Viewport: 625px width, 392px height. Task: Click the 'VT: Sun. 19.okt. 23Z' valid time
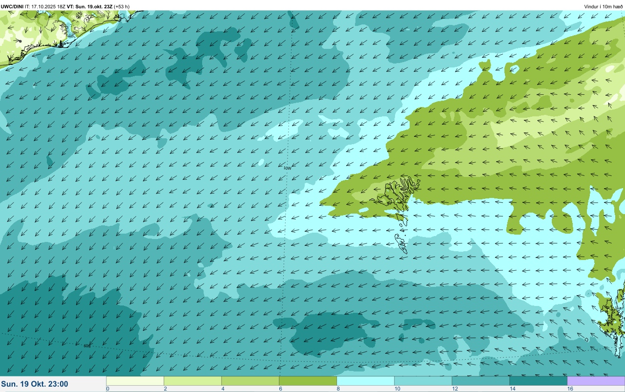90,6
